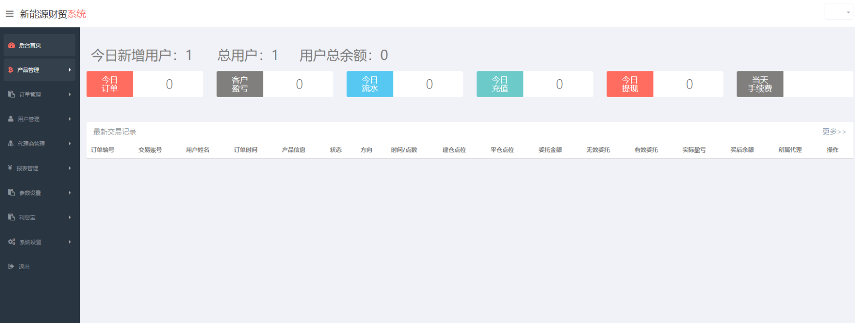Click the 建仓点位 column header
855x323 pixels.
(454, 150)
